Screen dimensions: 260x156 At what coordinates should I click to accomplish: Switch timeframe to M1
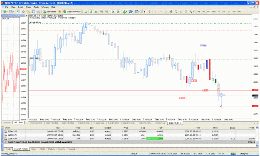(x=199, y=12)
